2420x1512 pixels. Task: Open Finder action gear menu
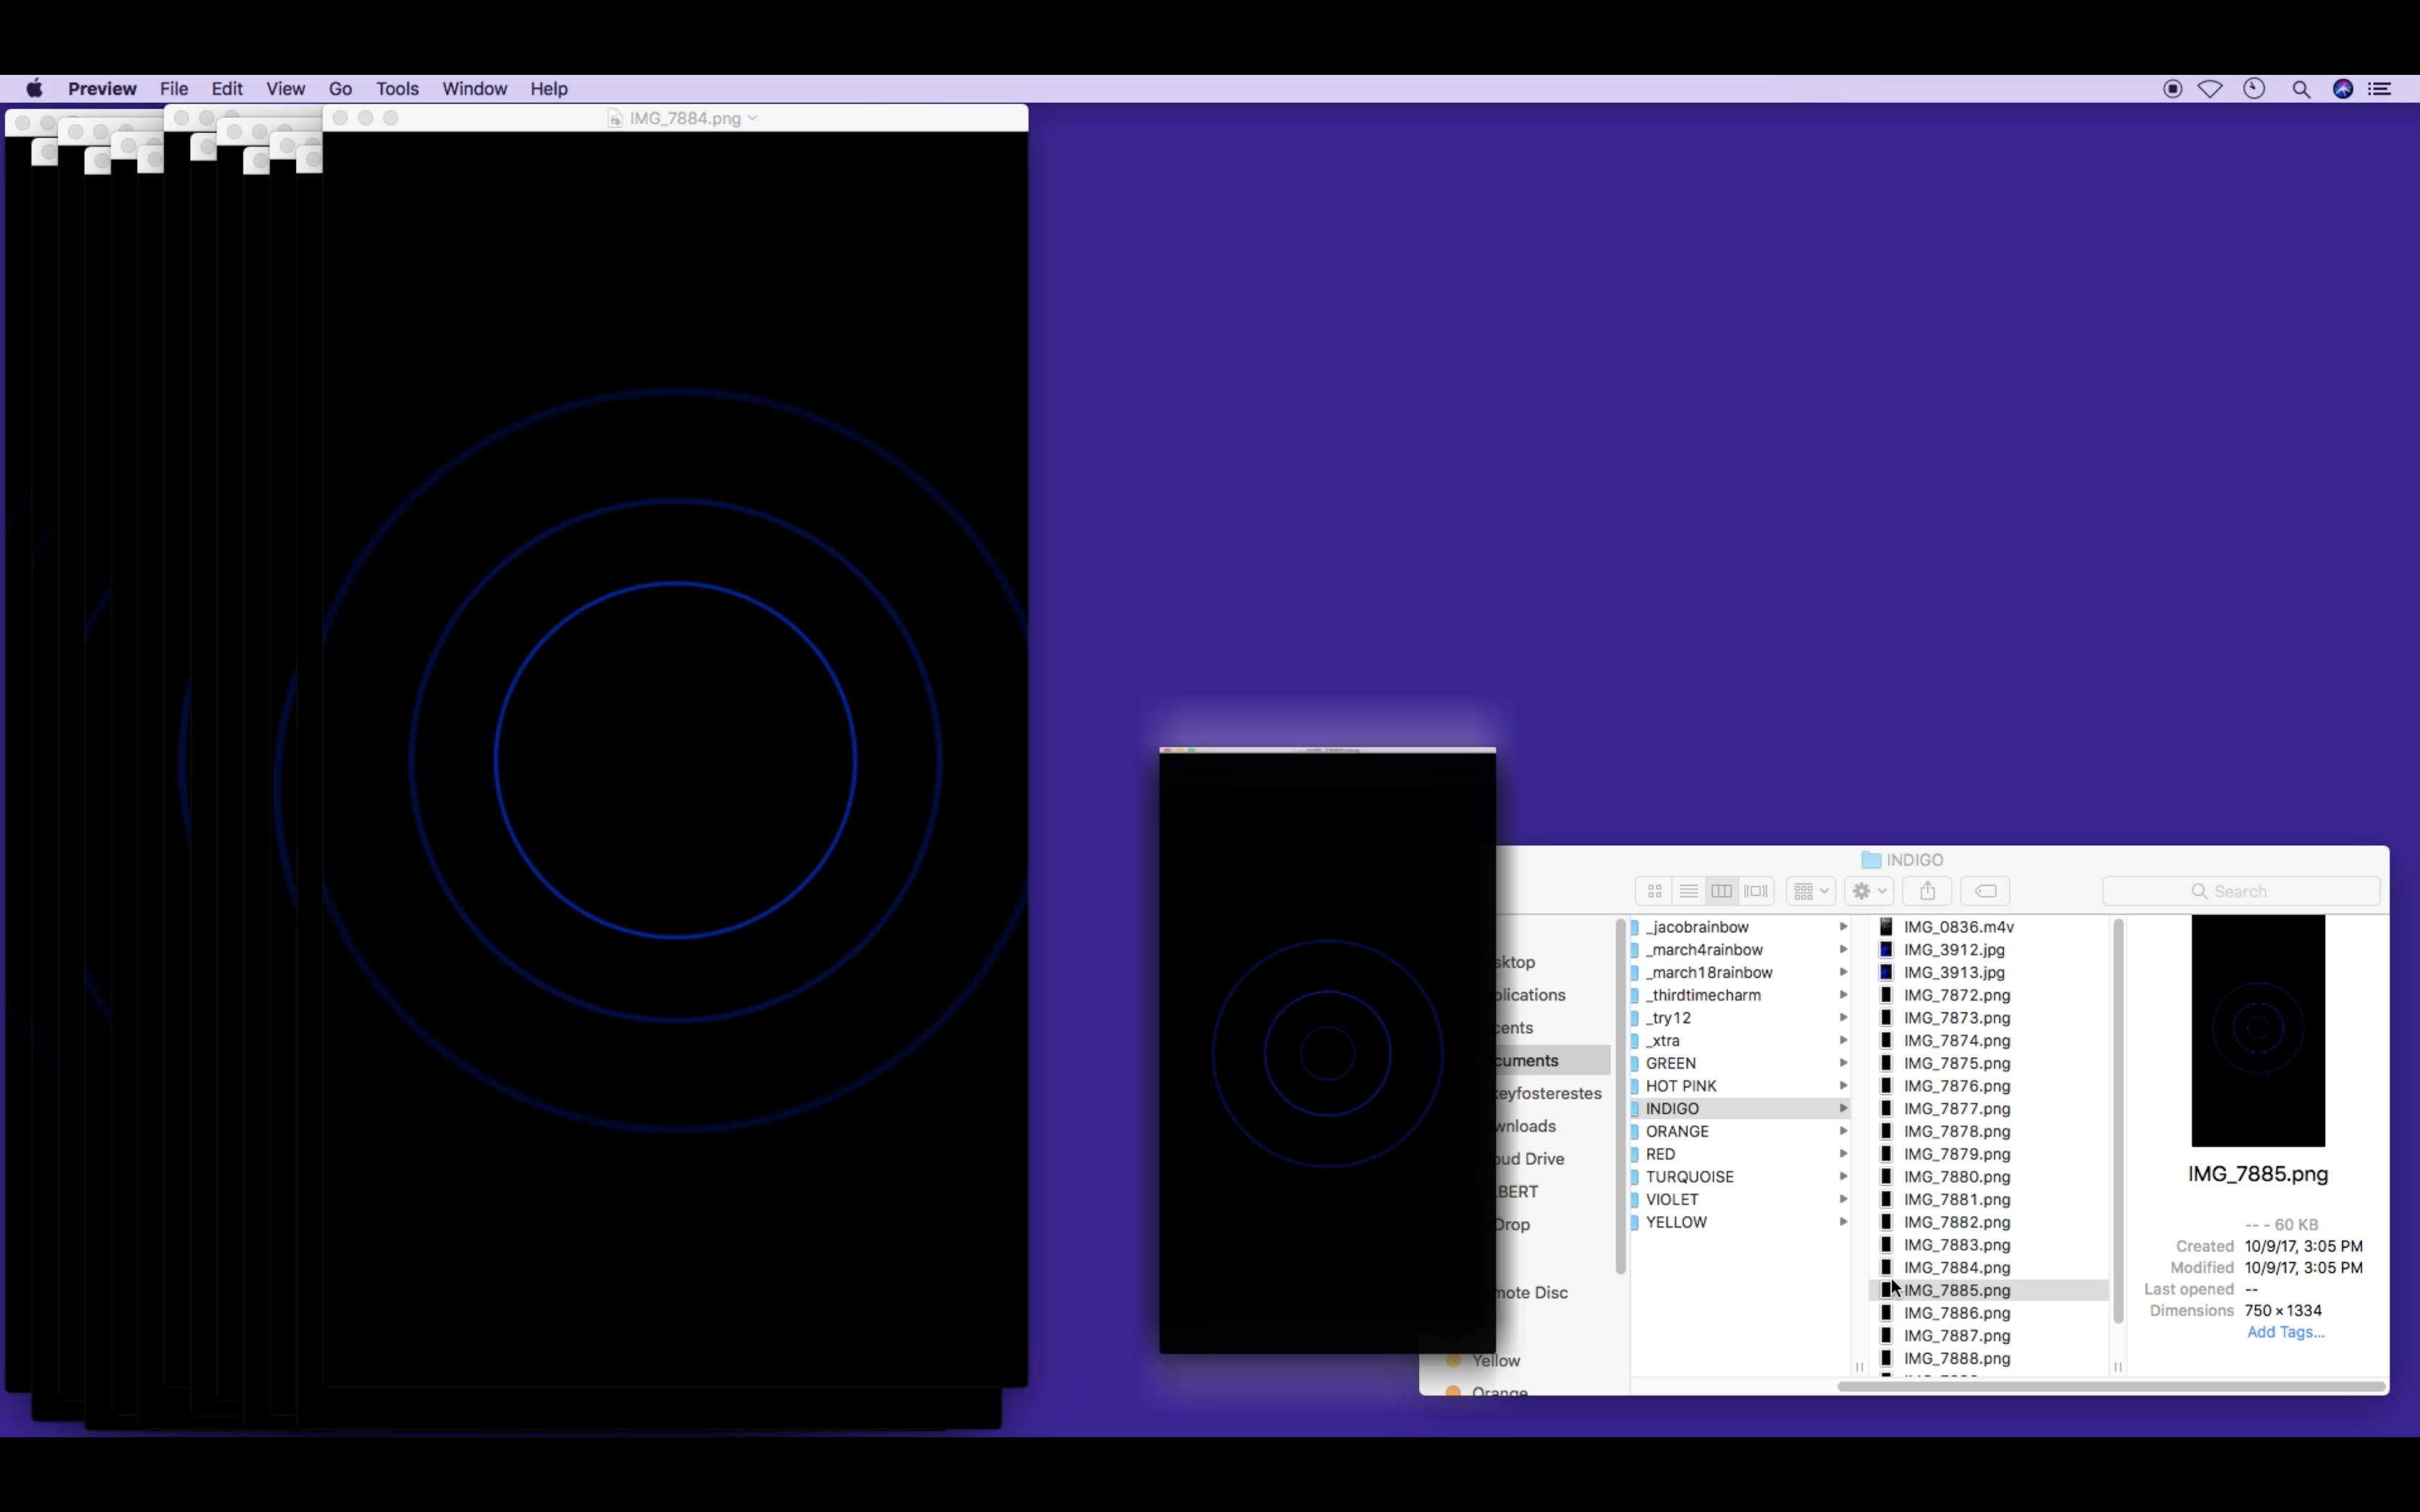[1868, 891]
